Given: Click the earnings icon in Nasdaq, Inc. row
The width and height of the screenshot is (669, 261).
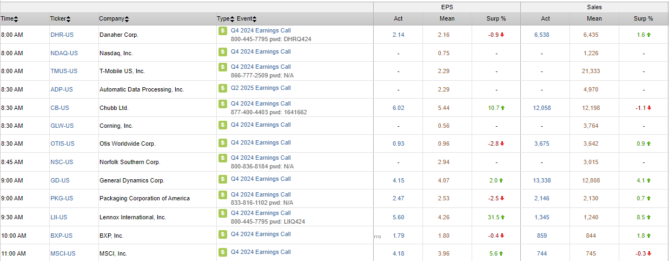Looking at the screenshot, I should click(x=222, y=52).
